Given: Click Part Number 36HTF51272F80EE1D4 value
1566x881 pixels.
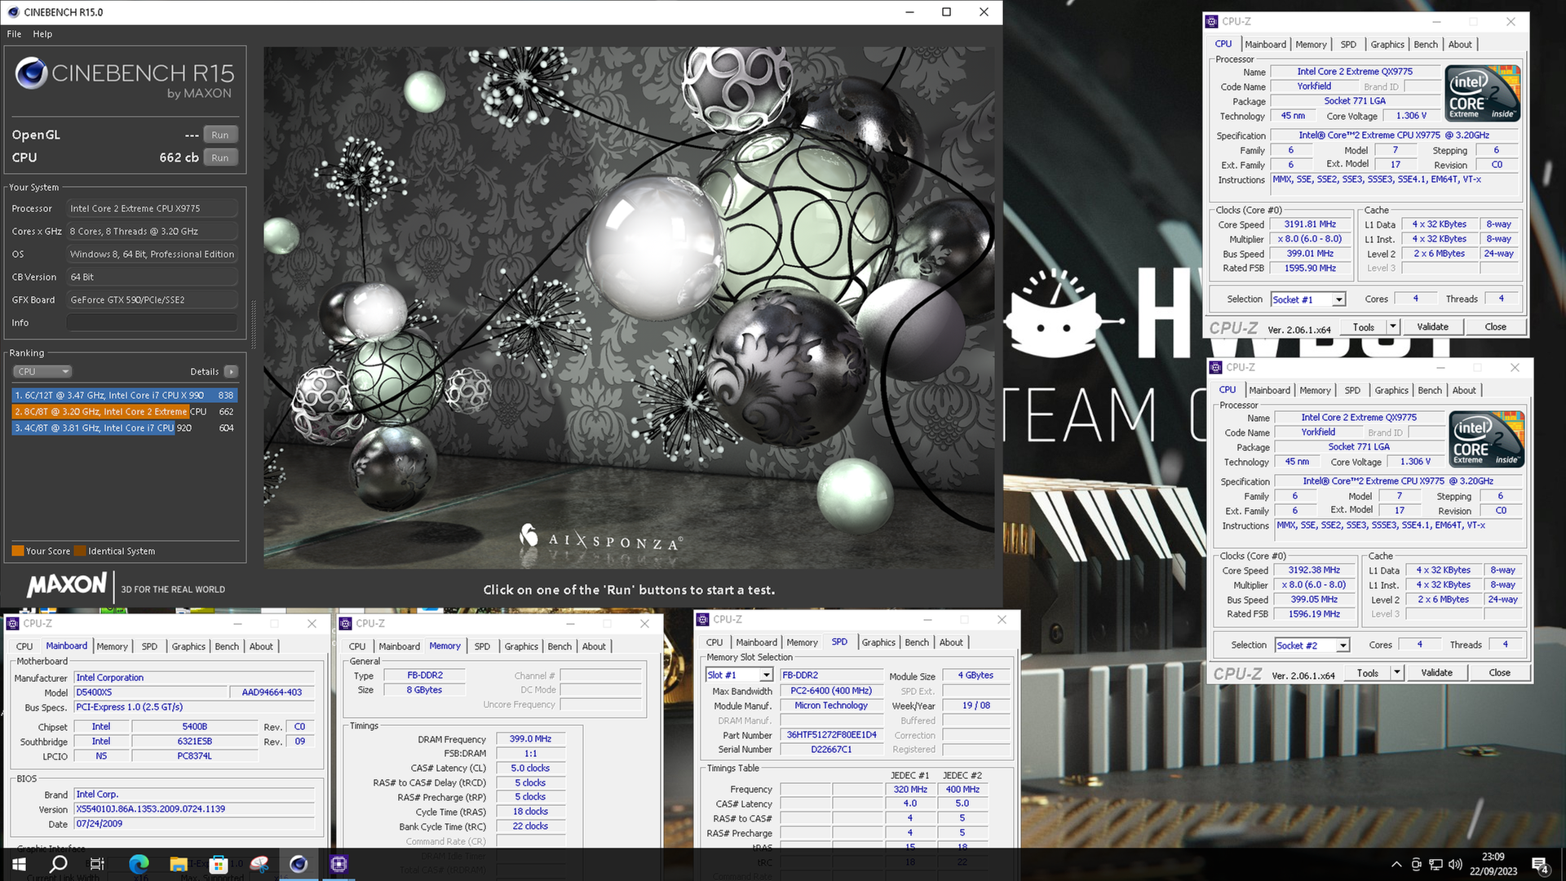Looking at the screenshot, I should click(x=831, y=735).
